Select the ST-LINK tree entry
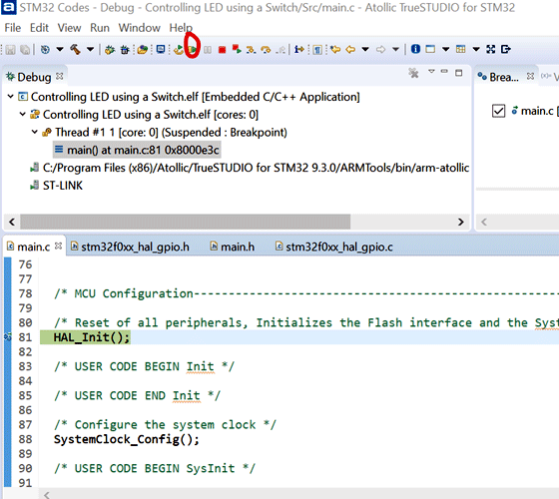559x499 pixels. (x=56, y=186)
